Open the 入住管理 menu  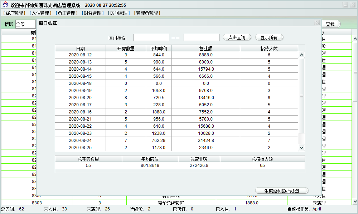coord(40,13)
